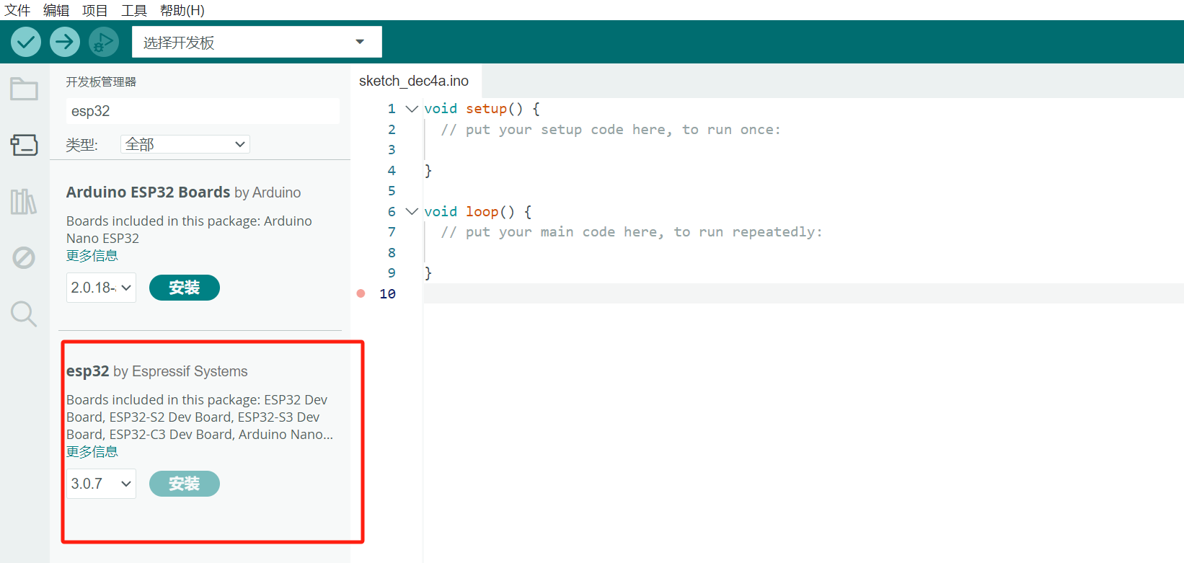Collapse the void loop() code block
The width and height of the screenshot is (1184, 563).
pos(412,211)
